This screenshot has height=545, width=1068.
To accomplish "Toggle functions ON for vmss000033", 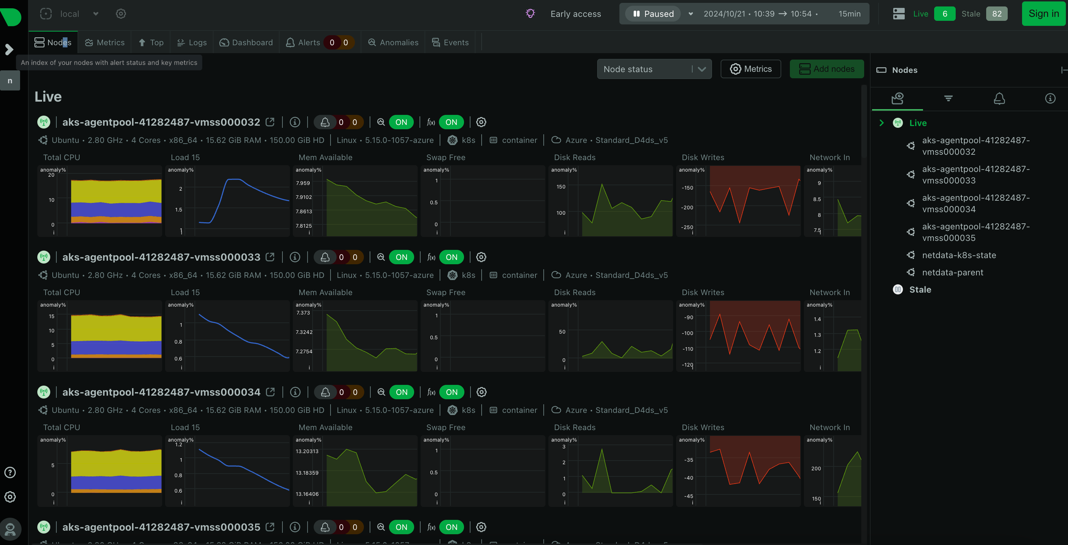I will tap(451, 257).
